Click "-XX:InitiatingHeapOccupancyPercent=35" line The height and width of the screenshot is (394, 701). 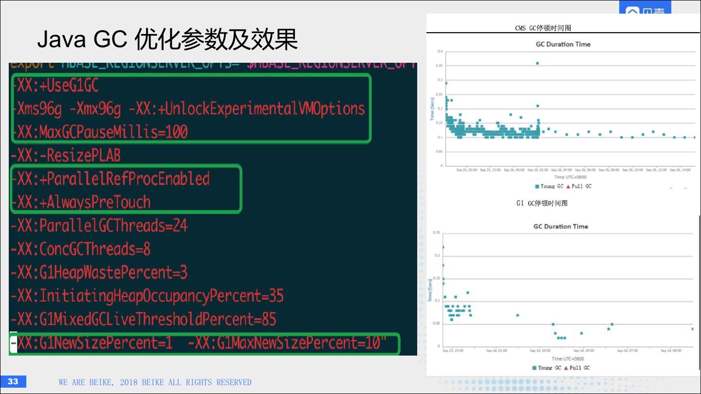147,296
